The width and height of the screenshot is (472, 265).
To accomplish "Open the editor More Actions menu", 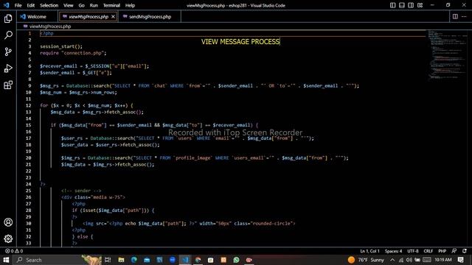I will [x=464, y=16].
